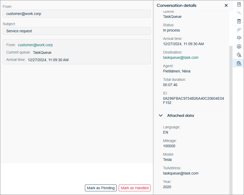Viewport: 244px width, 195px height.
Task: Open the list document icon in sidebar
Action: pos(239,4)
